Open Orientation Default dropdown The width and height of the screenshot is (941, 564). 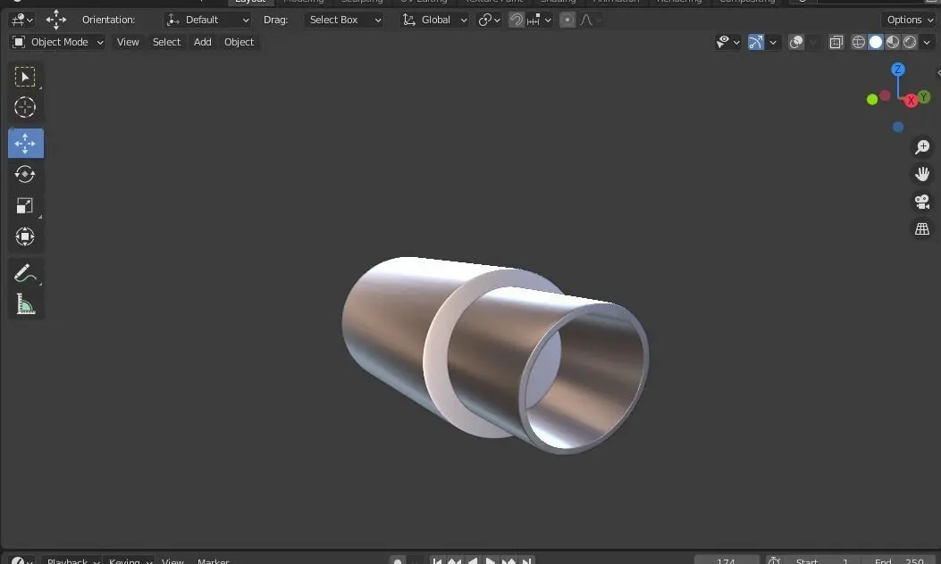207,20
